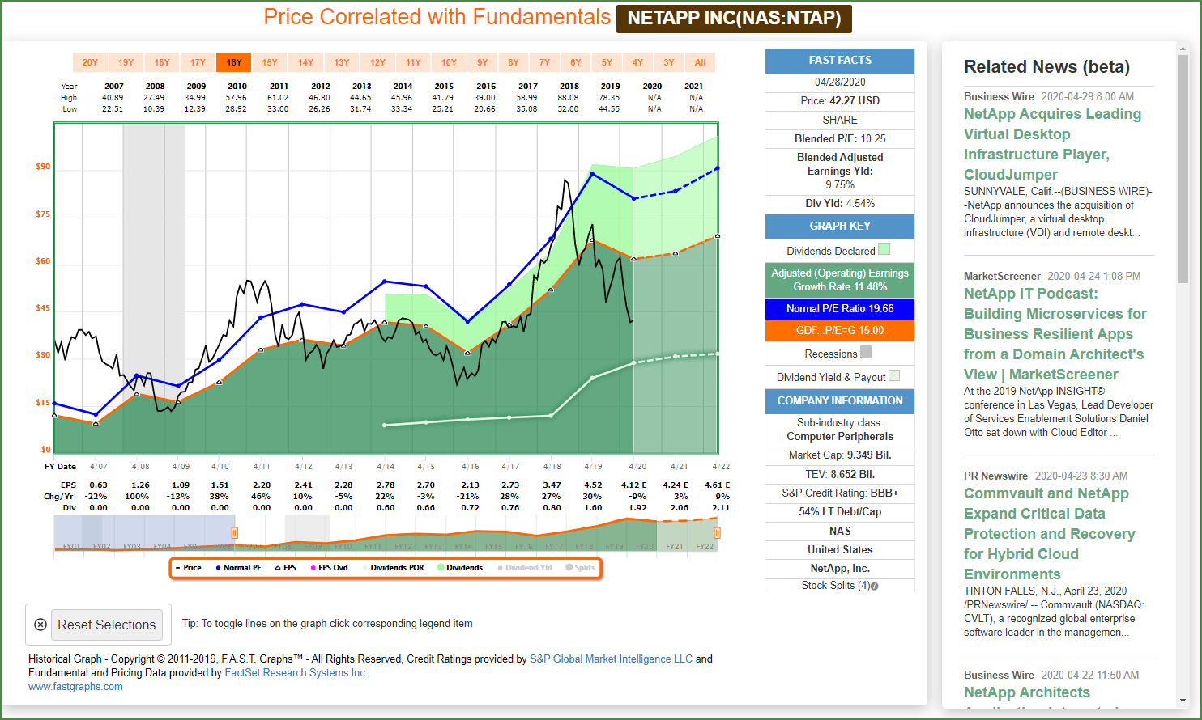Click the Reset Selections button

tap(107, 625)
